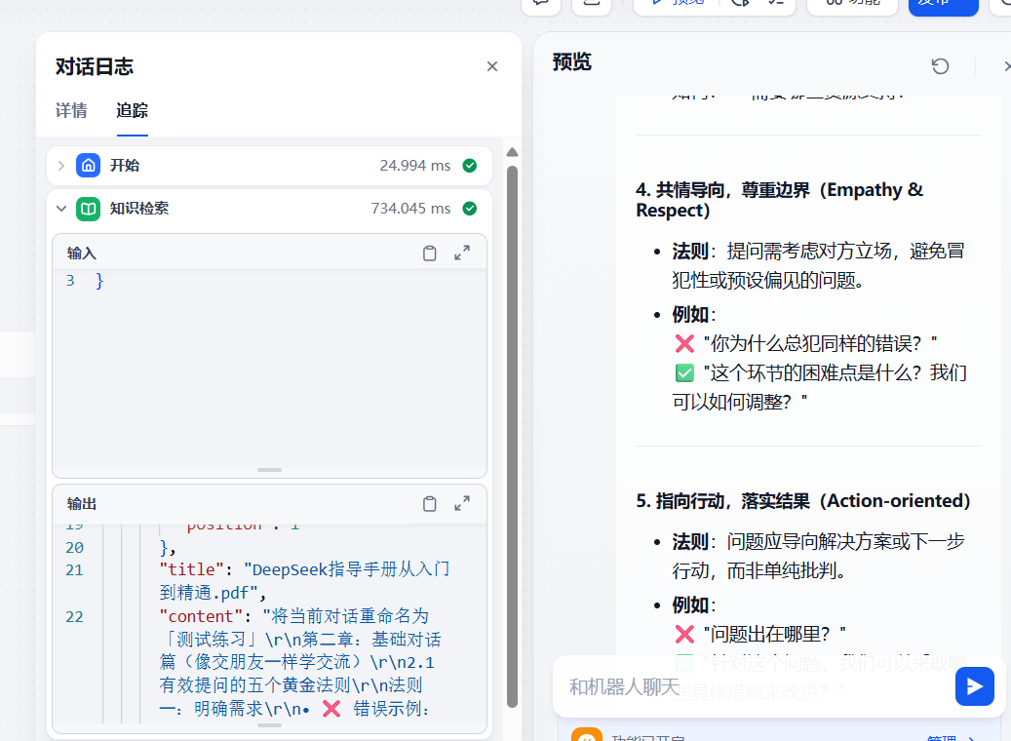Click the 预览 panel title
Screen dimensions: 1011x741
pos(571,61)
